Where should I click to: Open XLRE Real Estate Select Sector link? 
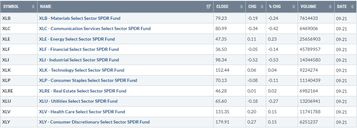(82, 91)
